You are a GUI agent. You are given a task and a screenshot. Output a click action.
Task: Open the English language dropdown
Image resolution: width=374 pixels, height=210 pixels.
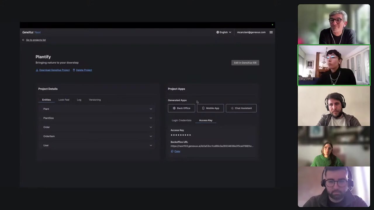pyautogui.click(x=224, y=32)
